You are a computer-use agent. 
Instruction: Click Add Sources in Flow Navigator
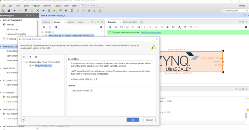12,29
